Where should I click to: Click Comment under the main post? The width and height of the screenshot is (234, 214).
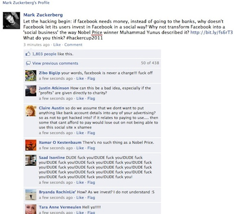[x=73, y=45]
